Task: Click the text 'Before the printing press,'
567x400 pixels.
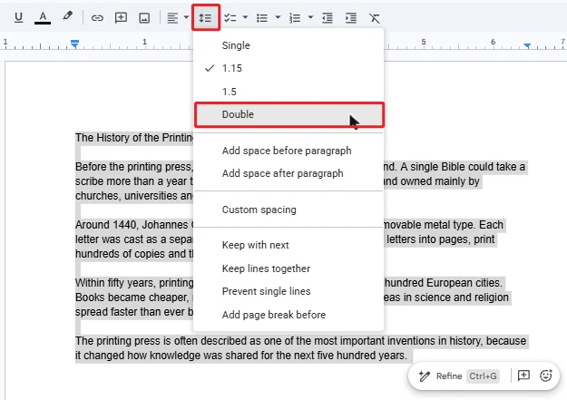Action: [134, 167]
